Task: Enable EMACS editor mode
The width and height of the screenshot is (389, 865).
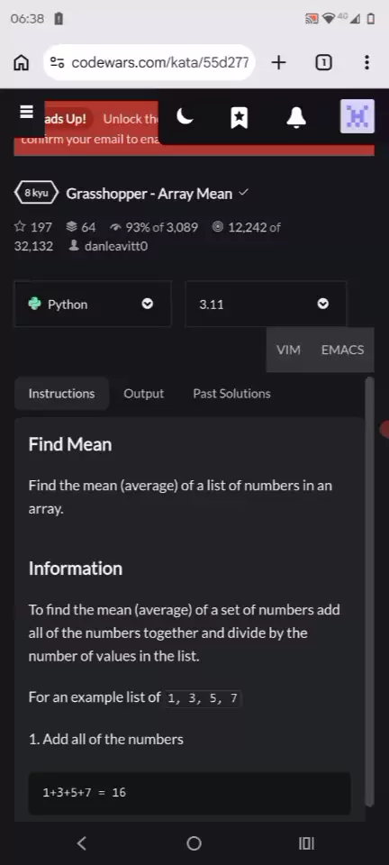Action: pyautogui.click(x=342, y=350)
